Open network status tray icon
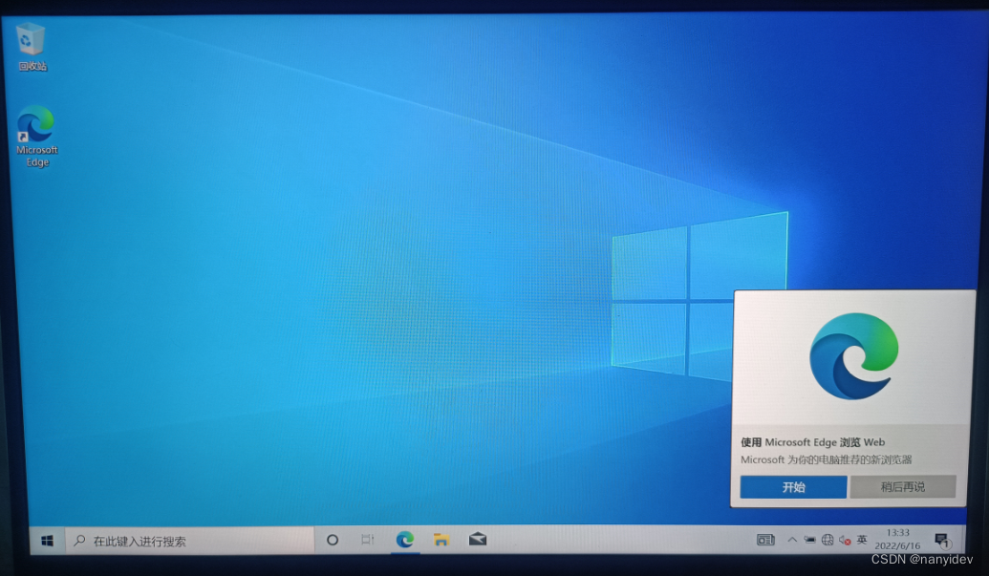The image size is (989, 576). tap(827, 540)
